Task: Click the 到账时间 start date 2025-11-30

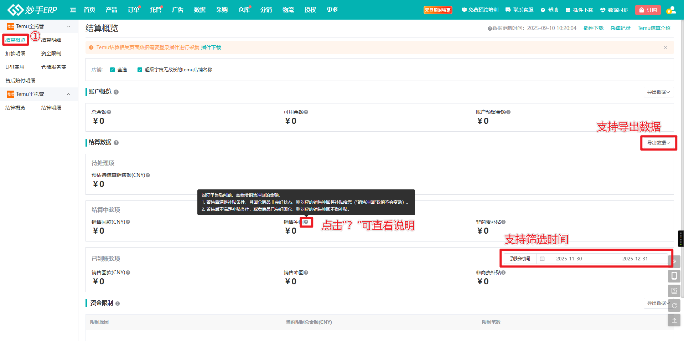Action: 569,259
